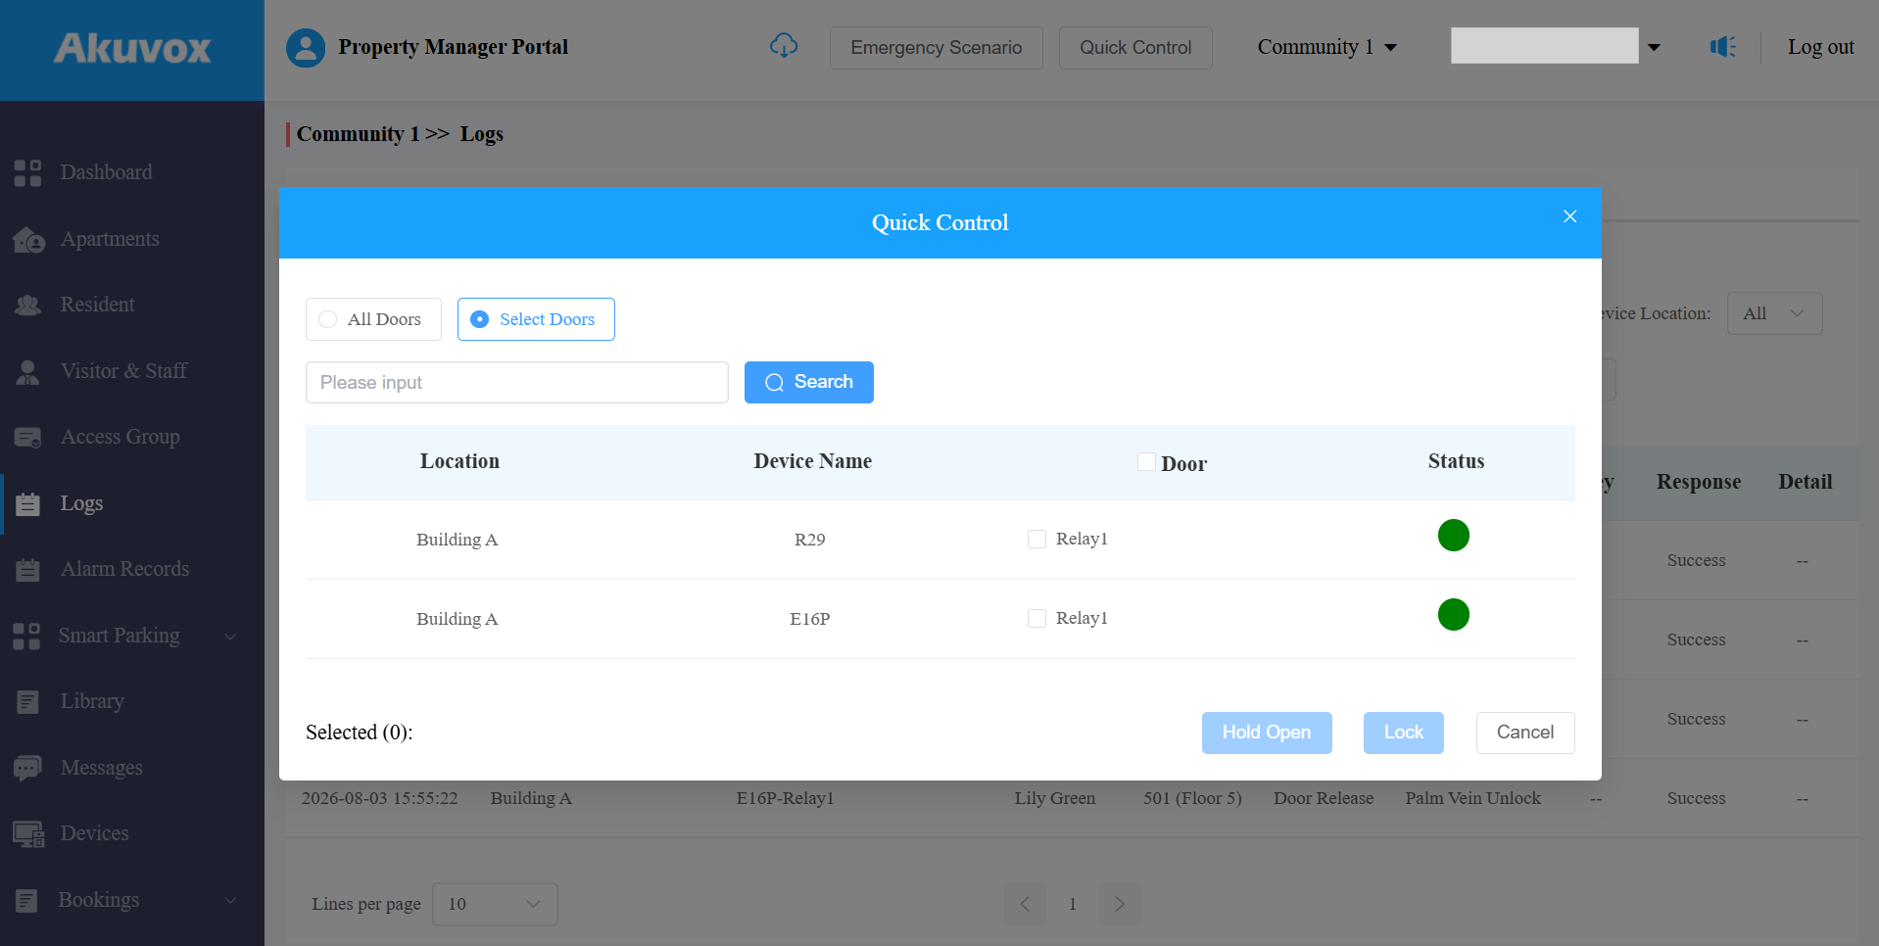The width and height of the screenshot is (1879, 946).
Task: Click the Bookings sidebar icon
Action: [x=26, y=900]
